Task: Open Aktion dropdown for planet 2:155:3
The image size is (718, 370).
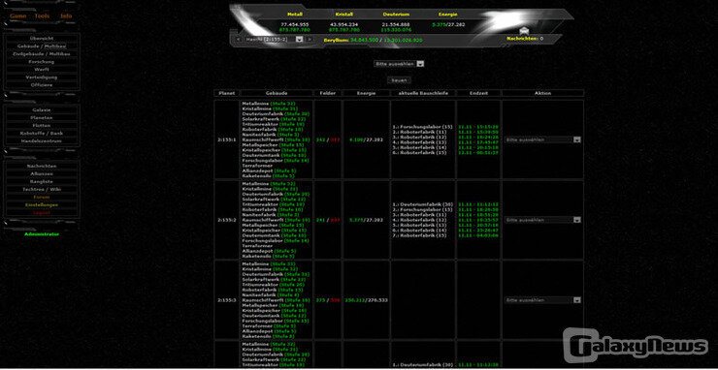Action: point(542,300)
